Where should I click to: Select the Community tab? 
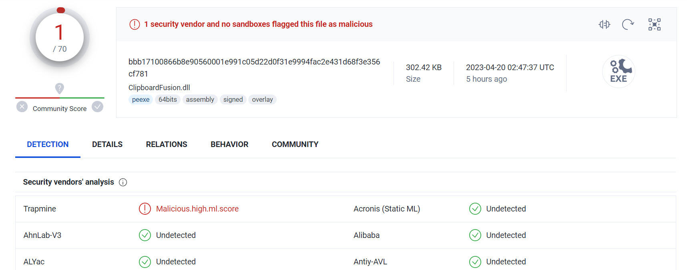coord(295,144)
